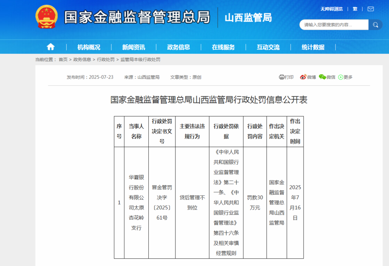Click 首页 in breadcrumb
389x266 pixels.
point(63,59)
